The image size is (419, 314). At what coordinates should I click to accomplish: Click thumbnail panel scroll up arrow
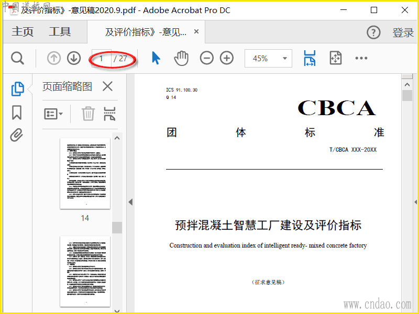click(117, 138)
